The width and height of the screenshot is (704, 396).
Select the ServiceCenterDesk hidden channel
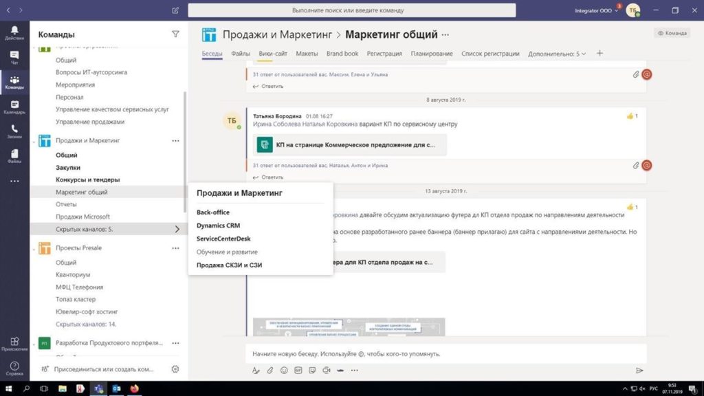(x=223, y=239)
